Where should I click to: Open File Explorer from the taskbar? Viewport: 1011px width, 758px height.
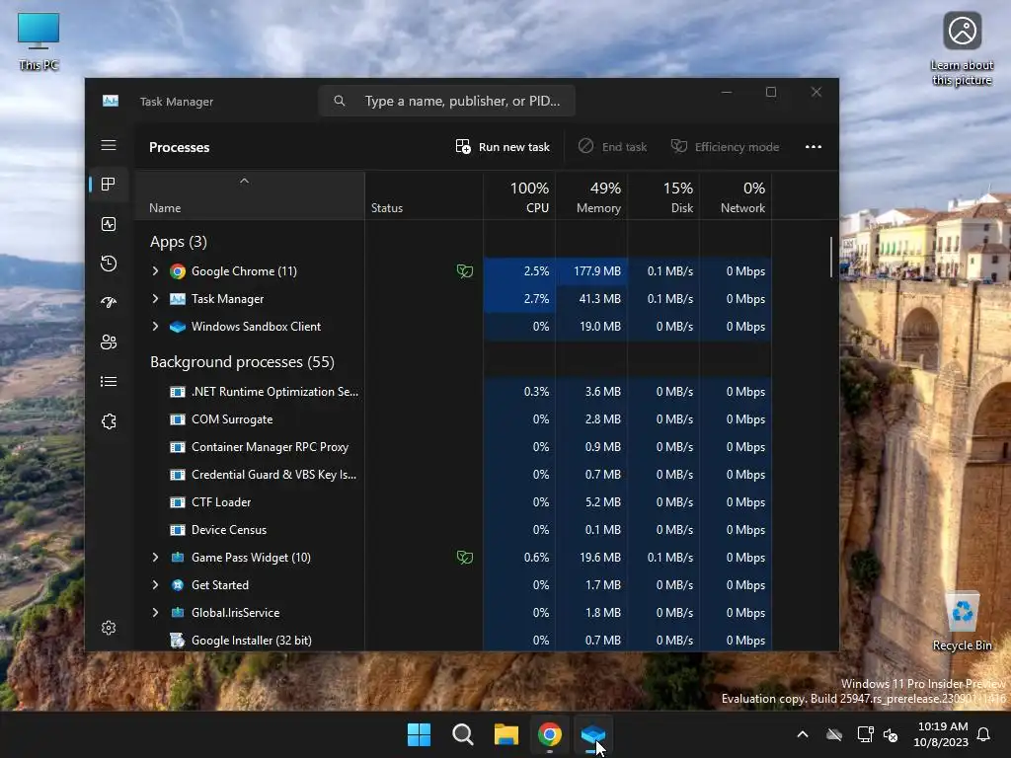click(x=506, y=734)
